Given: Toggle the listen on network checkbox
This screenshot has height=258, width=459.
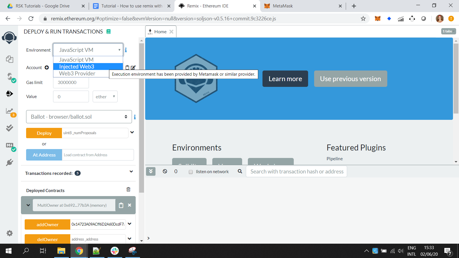Looking at the screenshot, I should (191, 172).
